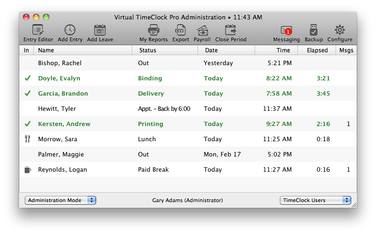Open My Reports printer icon
The image size is (376, 234).
[x=153, y=30]
